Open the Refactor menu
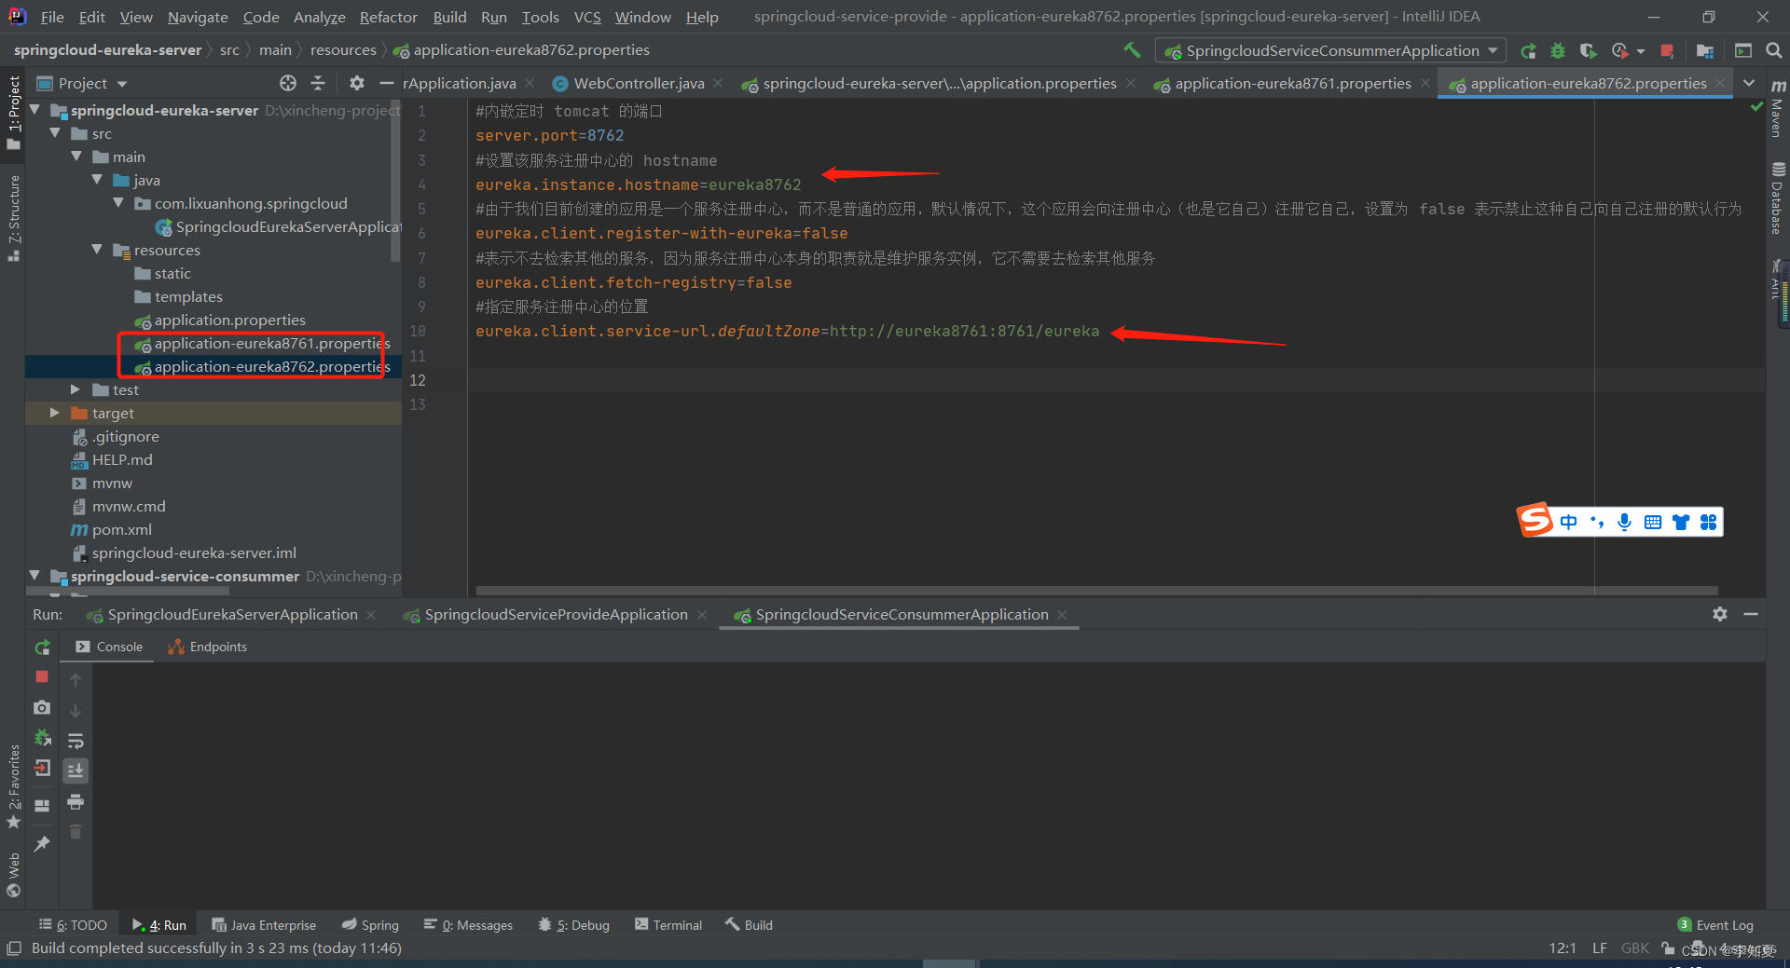 [x=388, y=17]
